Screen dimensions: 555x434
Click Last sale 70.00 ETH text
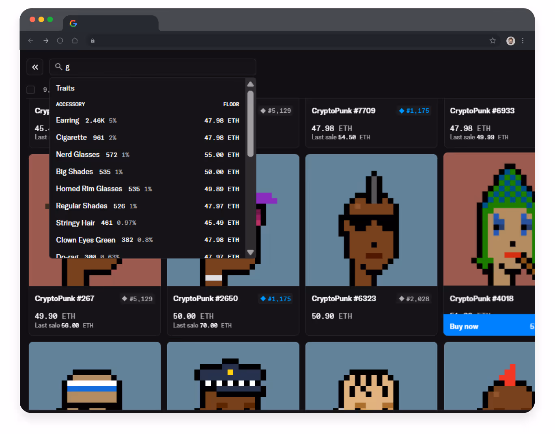(202, 325)
